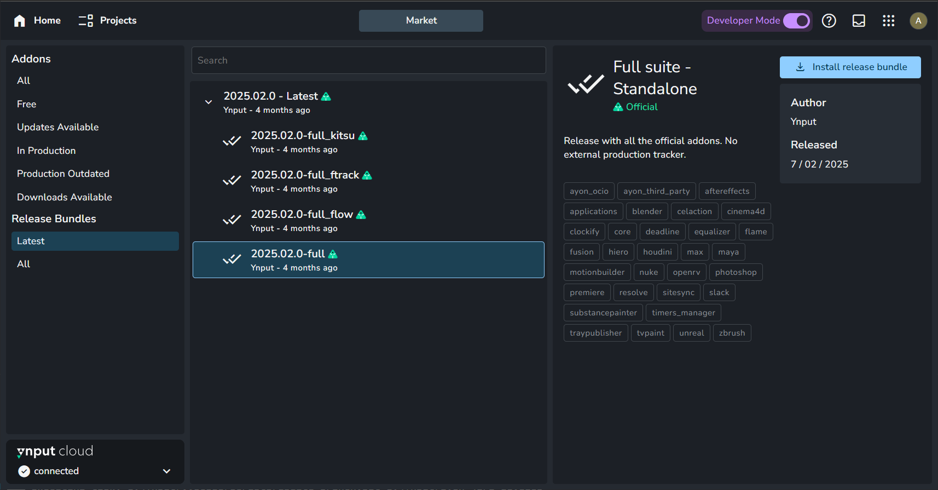Filter addons In Production

[x=95, y=151]
